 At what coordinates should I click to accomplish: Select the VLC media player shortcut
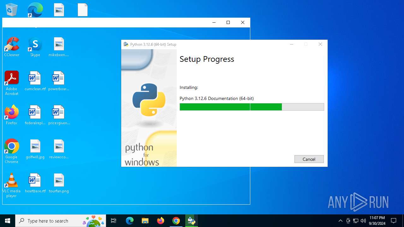(12, 185)
